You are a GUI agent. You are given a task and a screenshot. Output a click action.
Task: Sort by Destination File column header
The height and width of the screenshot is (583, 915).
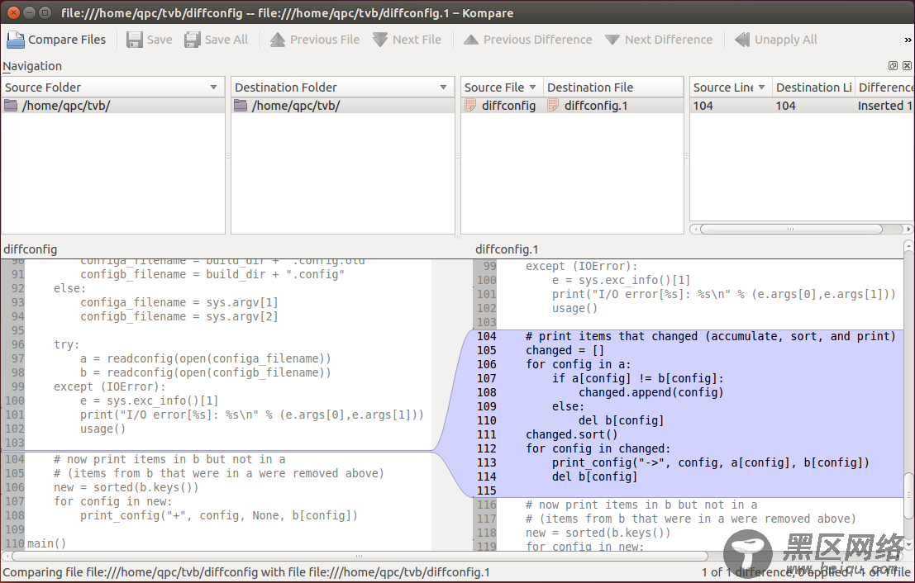click(612, 88)
